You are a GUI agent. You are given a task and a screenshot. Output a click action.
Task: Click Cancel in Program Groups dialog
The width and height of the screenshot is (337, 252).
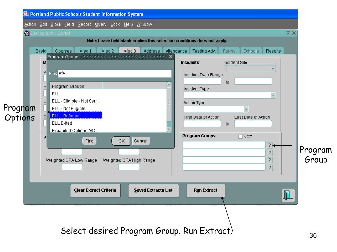(x=141, y=141)
